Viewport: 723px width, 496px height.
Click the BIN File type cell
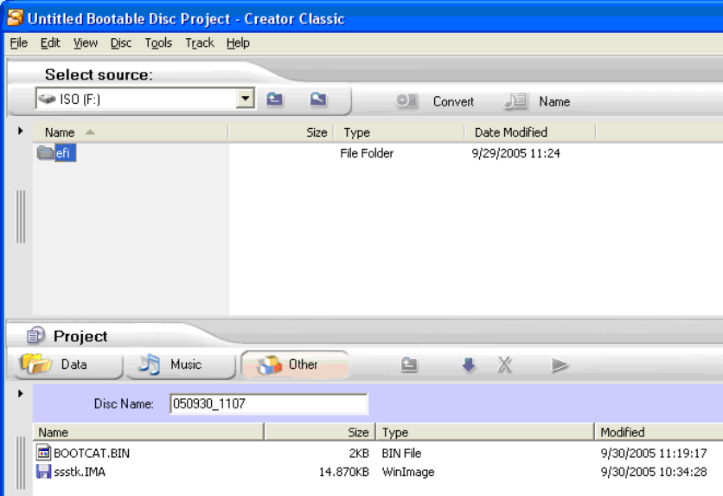click(x=401, y=453)
